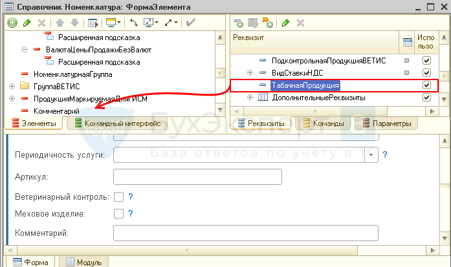Click the attributes list vertical scrollbar down arrow
This screenshot has width=451, height=267.
(444, 100)
